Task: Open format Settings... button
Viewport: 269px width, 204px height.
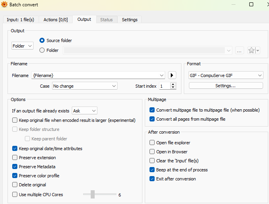Action: [x=226, y=86]
